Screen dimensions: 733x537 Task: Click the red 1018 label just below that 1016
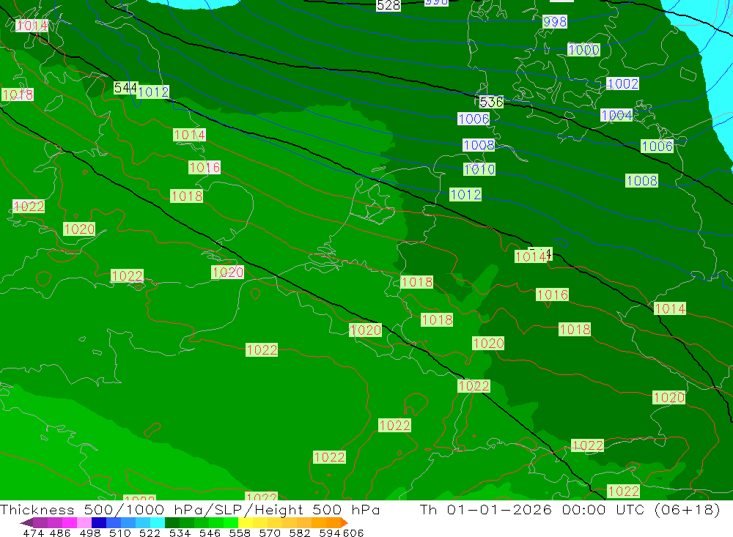186,196
